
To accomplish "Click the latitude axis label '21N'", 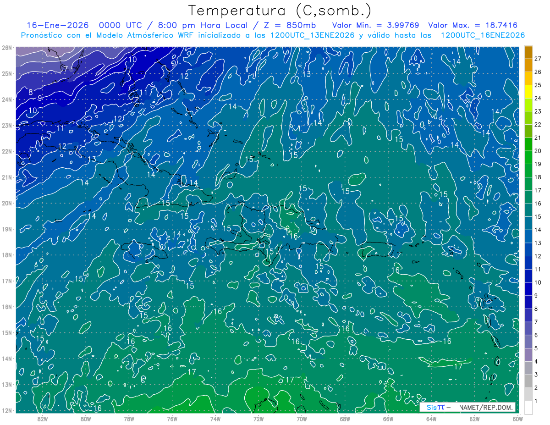I will pos(6,177).
